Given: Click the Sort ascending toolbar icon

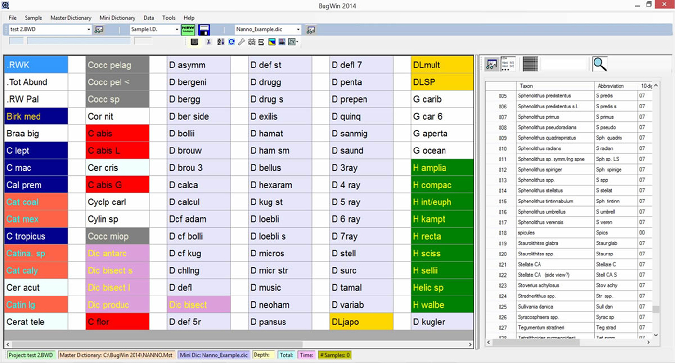Looking at the screenshot, I should click(x=220, y=41).
